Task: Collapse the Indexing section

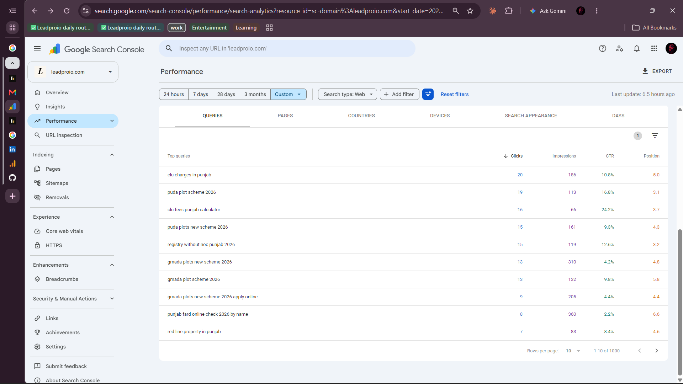Action: click(x=112, y=155)
